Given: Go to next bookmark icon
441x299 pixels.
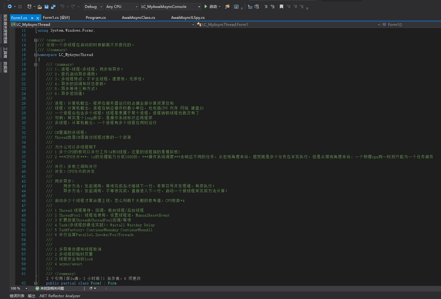Looking at the screenshot, I should [x=295, y=6].
